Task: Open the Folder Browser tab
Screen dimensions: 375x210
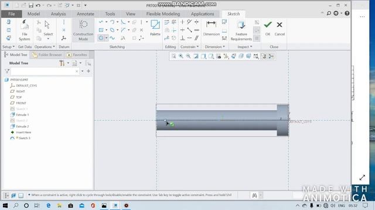Action: coord(47,55)
